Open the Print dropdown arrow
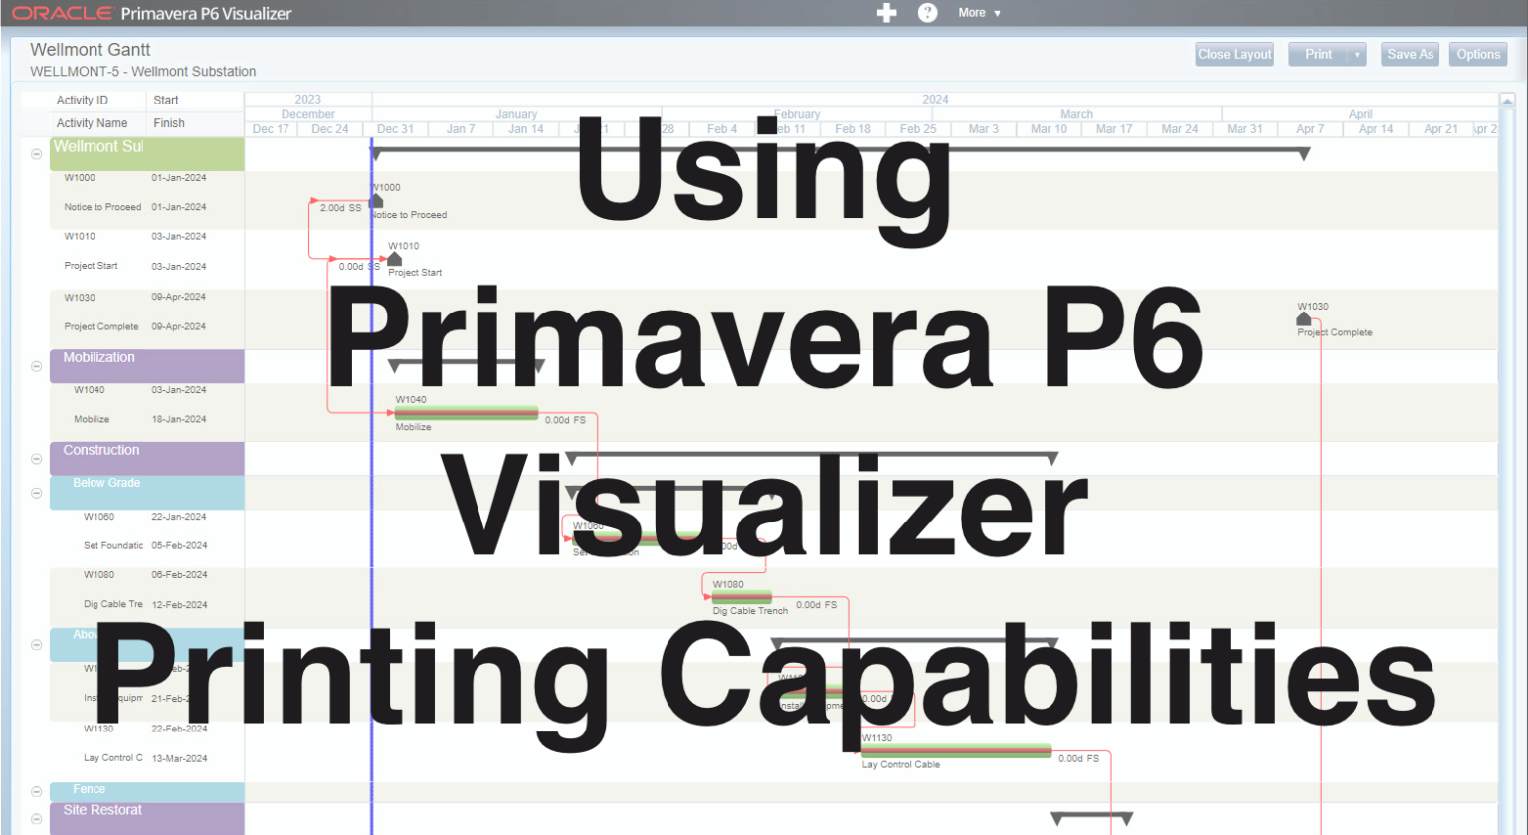 point(1355,54)
